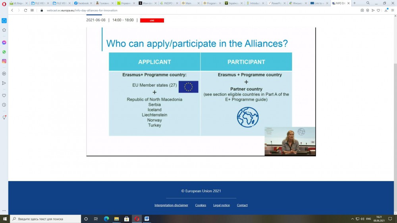This screenshot has width=397, height=223.
Task: Click the EU flag image in slide
Action: (x=188, y=87)
